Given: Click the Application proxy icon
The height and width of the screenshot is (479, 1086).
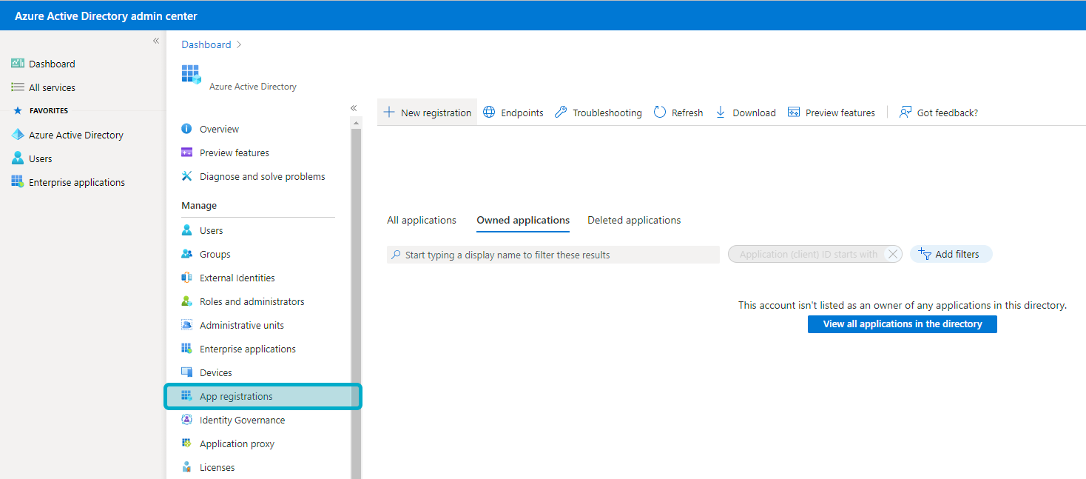Looking at the screenshot, I should click(x=186, y=443).
